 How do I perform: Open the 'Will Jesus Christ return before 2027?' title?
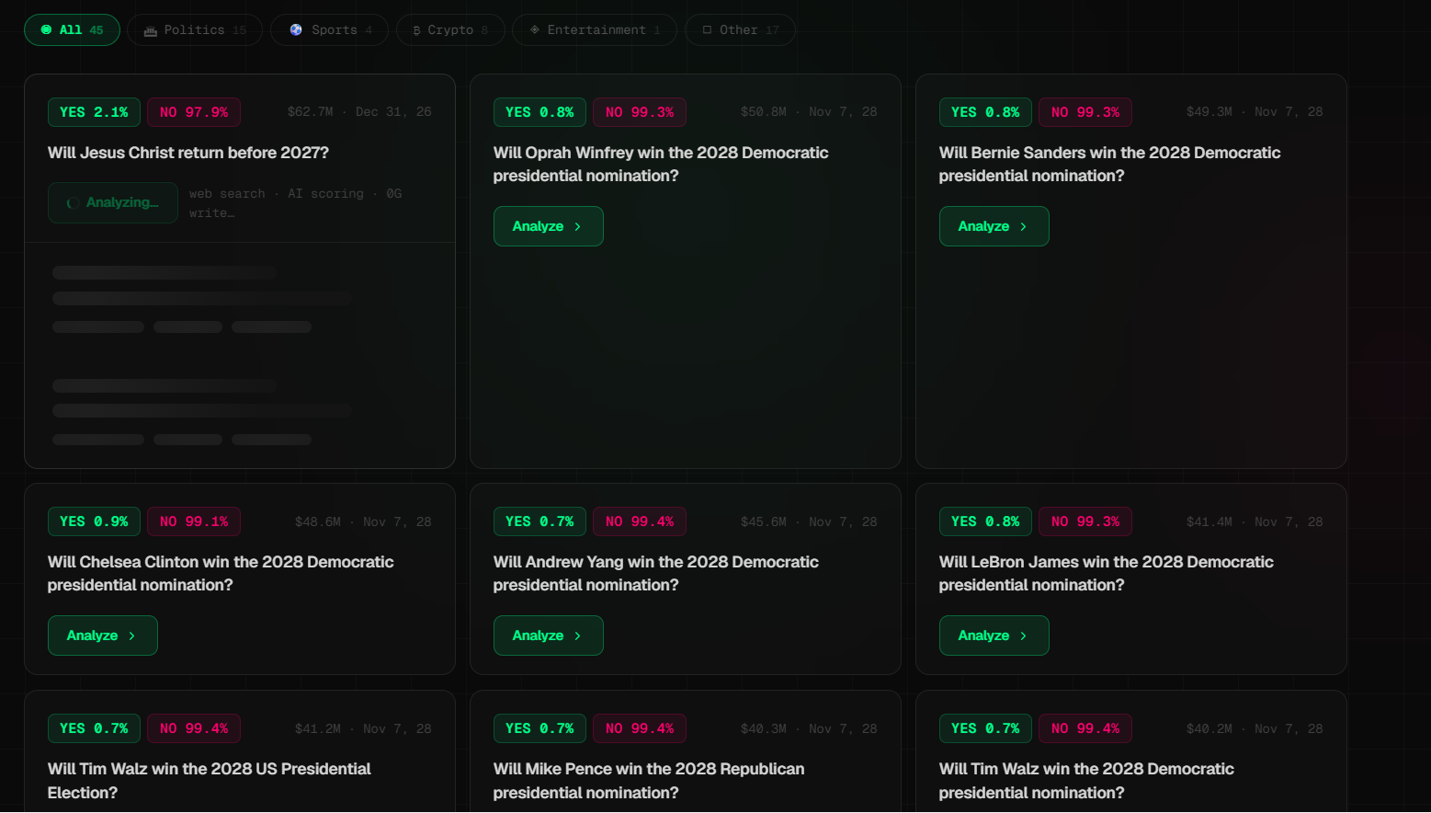pos(188,153)
